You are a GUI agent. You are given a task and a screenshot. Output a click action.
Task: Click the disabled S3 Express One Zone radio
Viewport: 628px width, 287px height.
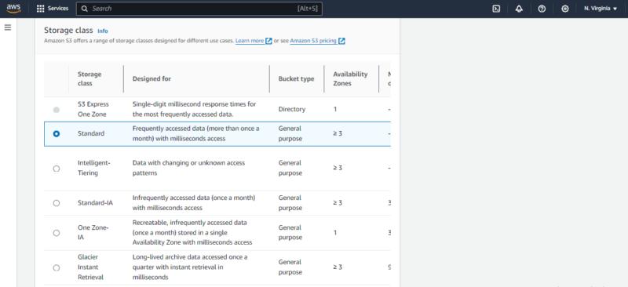coord(57,110)
